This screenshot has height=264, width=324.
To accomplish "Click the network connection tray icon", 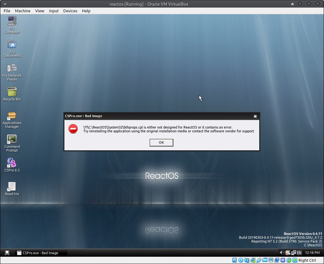I will pyautogui.click(x=293, y=252).
